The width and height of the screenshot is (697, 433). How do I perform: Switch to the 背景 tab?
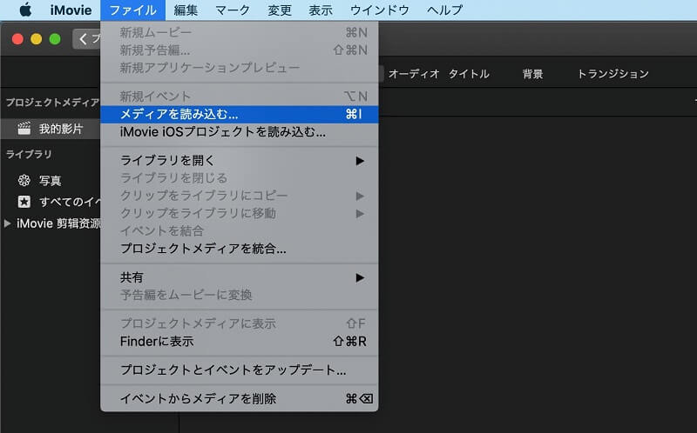(x=532, y=74)
